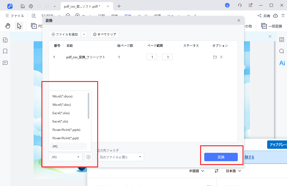Select the Hand tool
This screenshot has width=287, height=186.
[8, 26]
